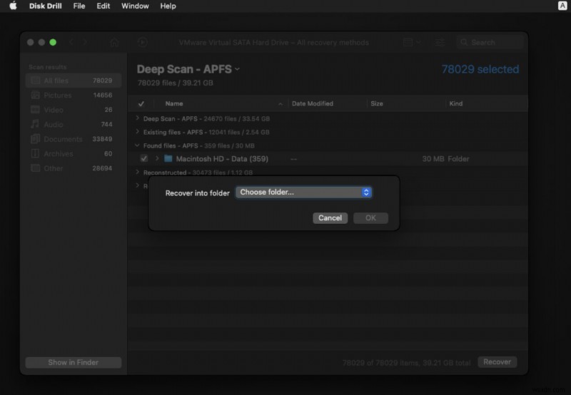Viewport: 571px width, 395px height.
Task: Sort by the Kind column
Action: (455, 103)
